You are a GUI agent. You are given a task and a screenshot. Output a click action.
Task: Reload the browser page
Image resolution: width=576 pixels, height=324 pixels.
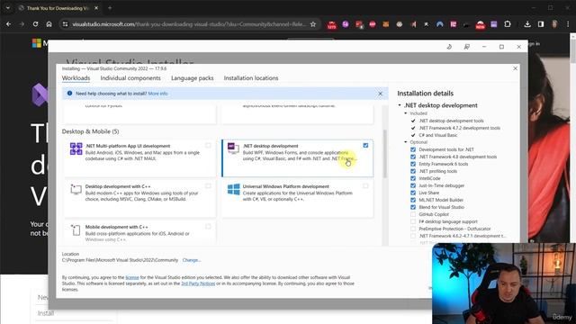[35, 24]
